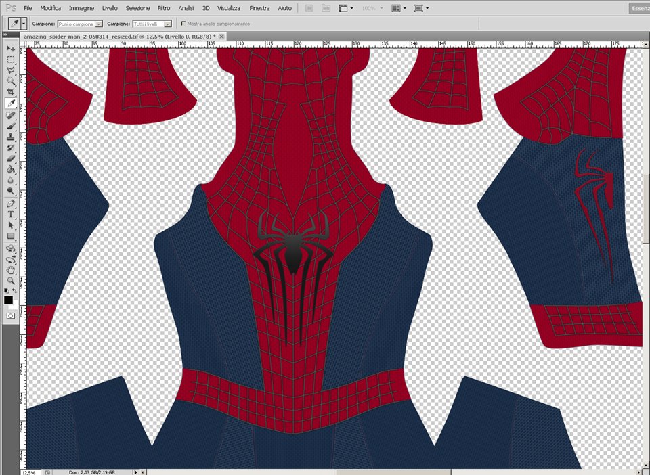Swap foreground and background colors
This screenshot has width=650, height=475.
(14, 291)
